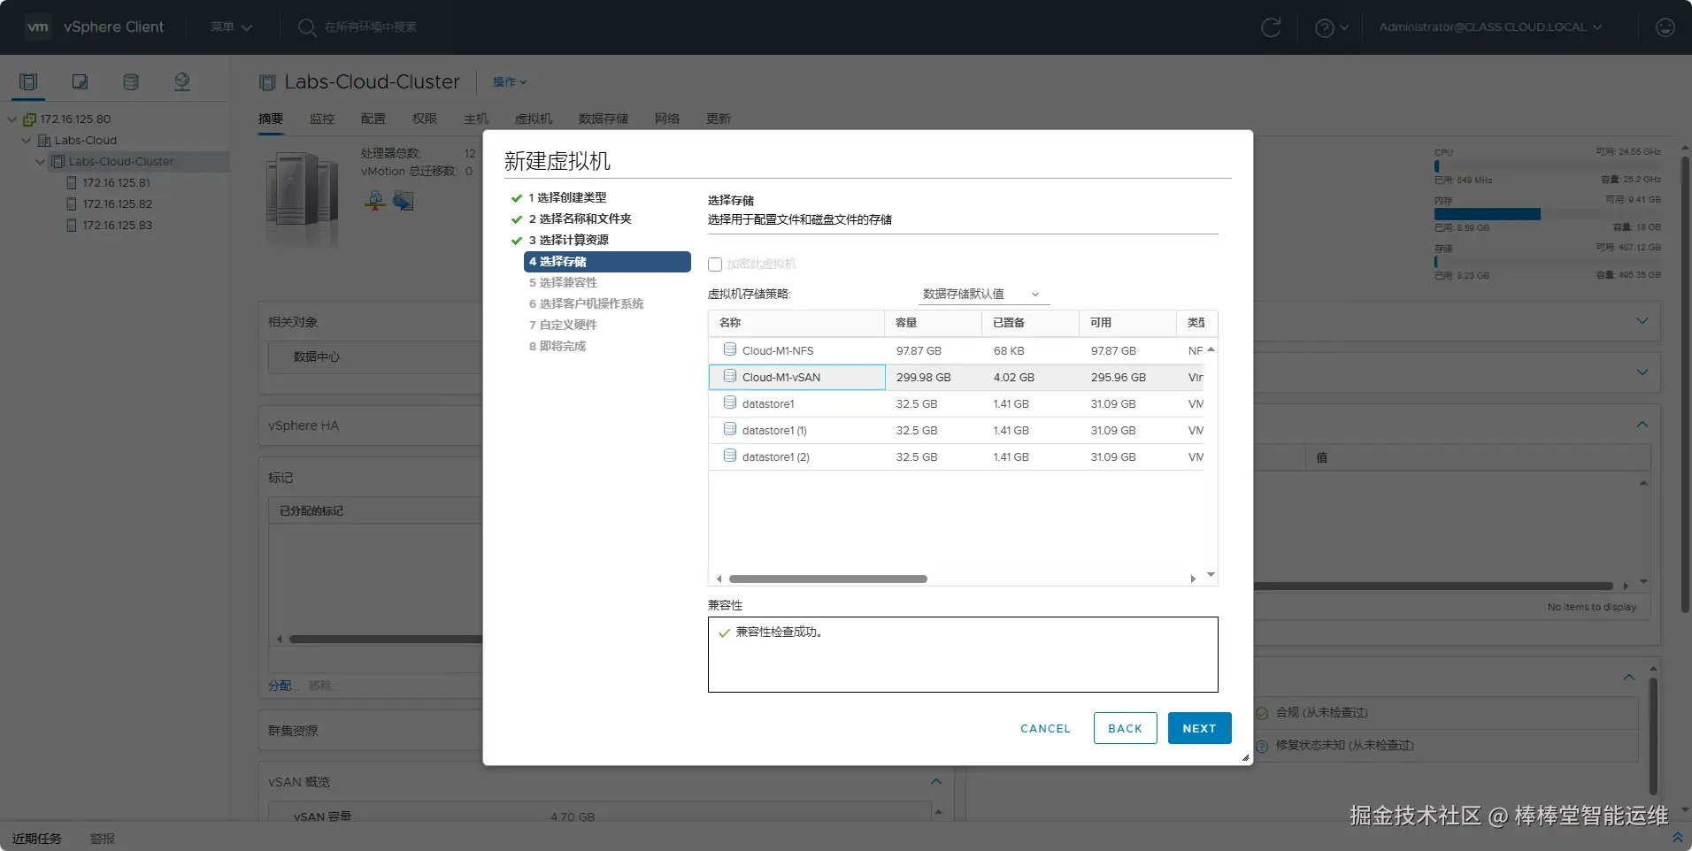Click 295.96 GB free value cell

coord(1118,377)
